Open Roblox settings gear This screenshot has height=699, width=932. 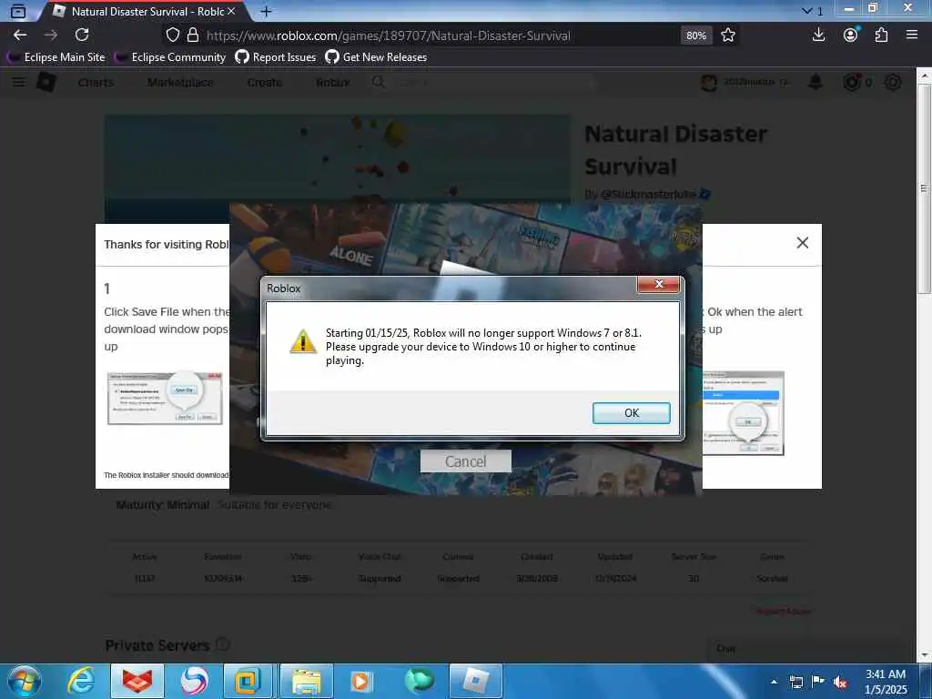(x=893, y=82)
